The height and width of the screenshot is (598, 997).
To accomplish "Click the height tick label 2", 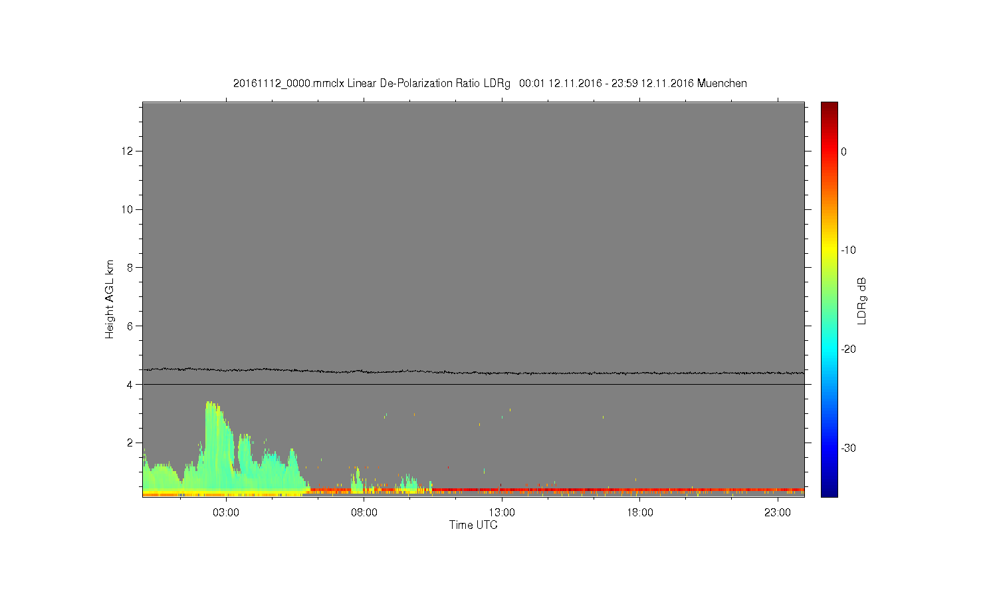I will pos(130,443).
